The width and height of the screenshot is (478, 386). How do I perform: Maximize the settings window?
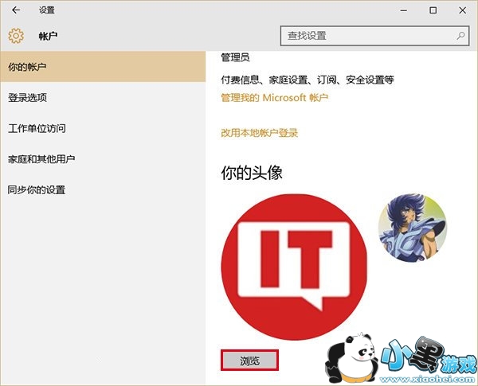tap(433, 10)
